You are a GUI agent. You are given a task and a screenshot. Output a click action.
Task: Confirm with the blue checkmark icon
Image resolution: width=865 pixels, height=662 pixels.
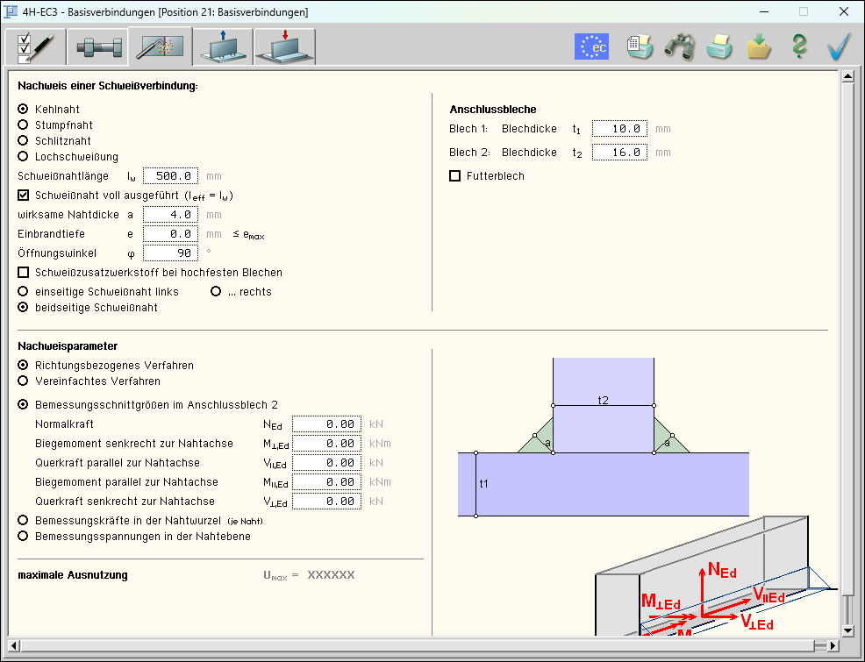pos(839,46)
